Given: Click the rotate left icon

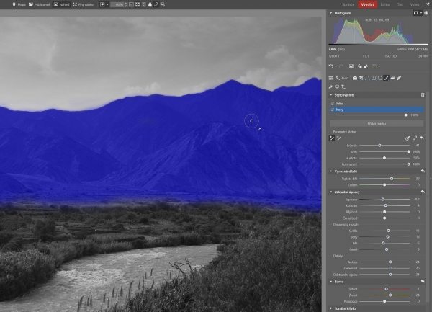Looking at the screenshot, I should click(x=359, y=66).
